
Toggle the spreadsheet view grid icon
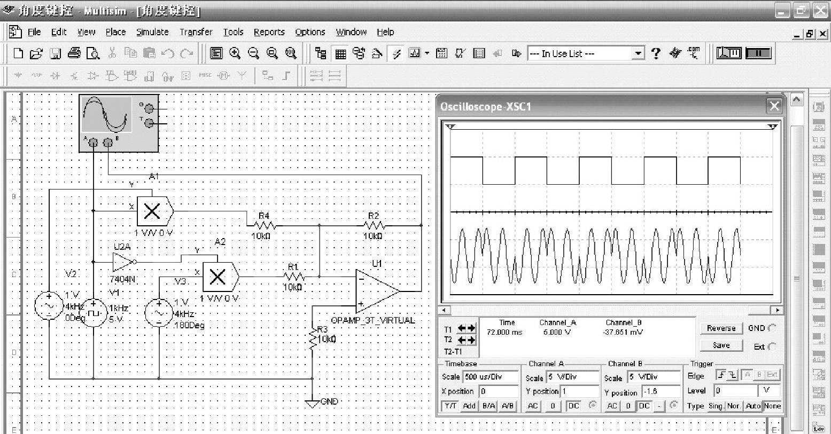340,53
